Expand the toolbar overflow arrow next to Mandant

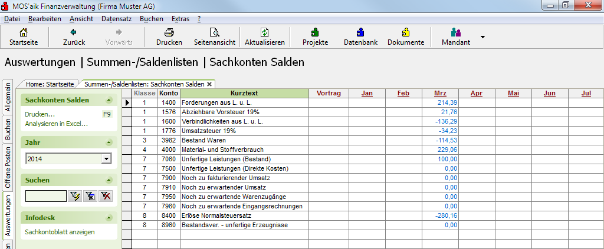482,37
